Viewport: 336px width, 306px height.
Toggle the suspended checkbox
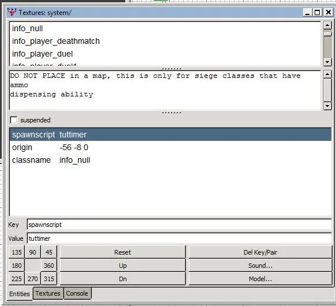click(13, 120)
